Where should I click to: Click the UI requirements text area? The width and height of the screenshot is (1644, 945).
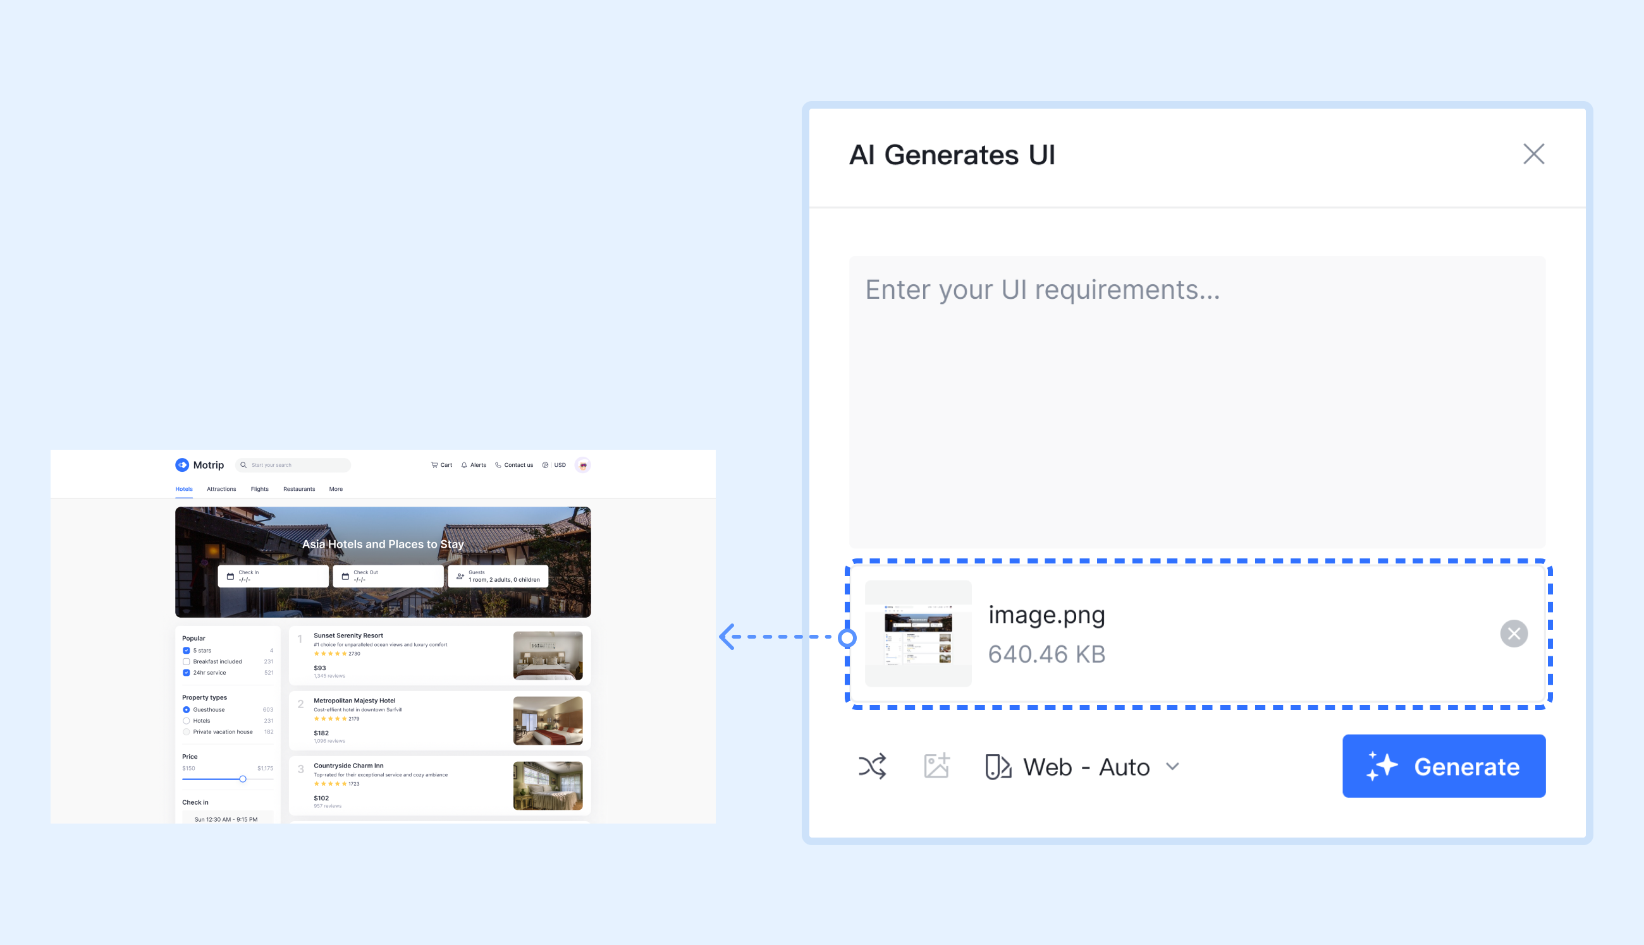(x=1196, y=402)
